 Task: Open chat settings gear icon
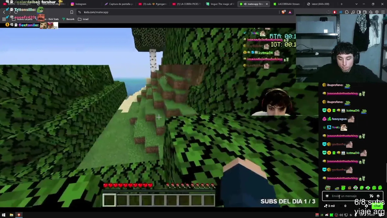pyautogui.click(x=366, y=206)
